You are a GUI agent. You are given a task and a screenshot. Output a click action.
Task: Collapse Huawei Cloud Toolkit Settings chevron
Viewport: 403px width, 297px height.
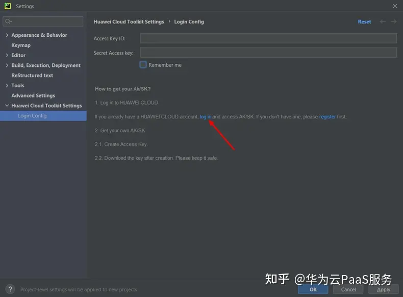coord(7,106)
